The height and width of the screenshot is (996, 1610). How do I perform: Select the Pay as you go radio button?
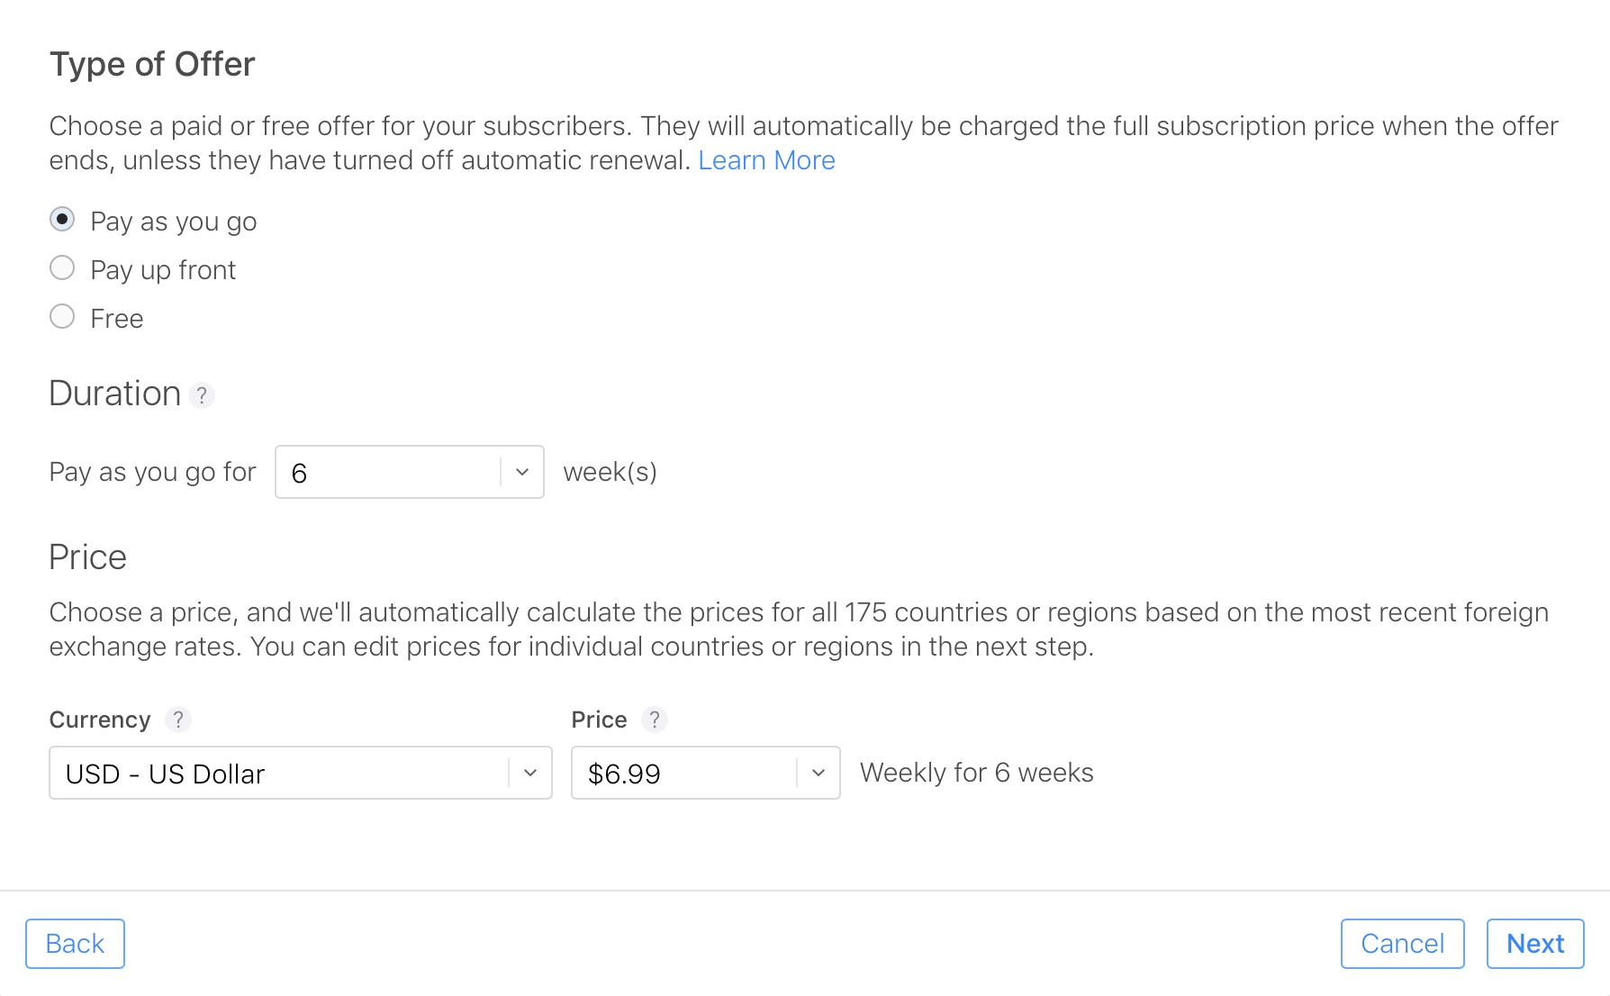62,220
